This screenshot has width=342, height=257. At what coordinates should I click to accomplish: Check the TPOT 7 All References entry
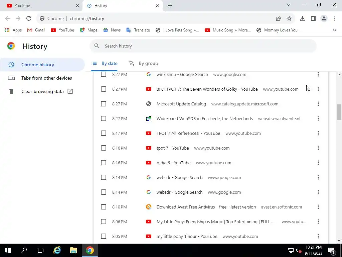tap(104, 133)
